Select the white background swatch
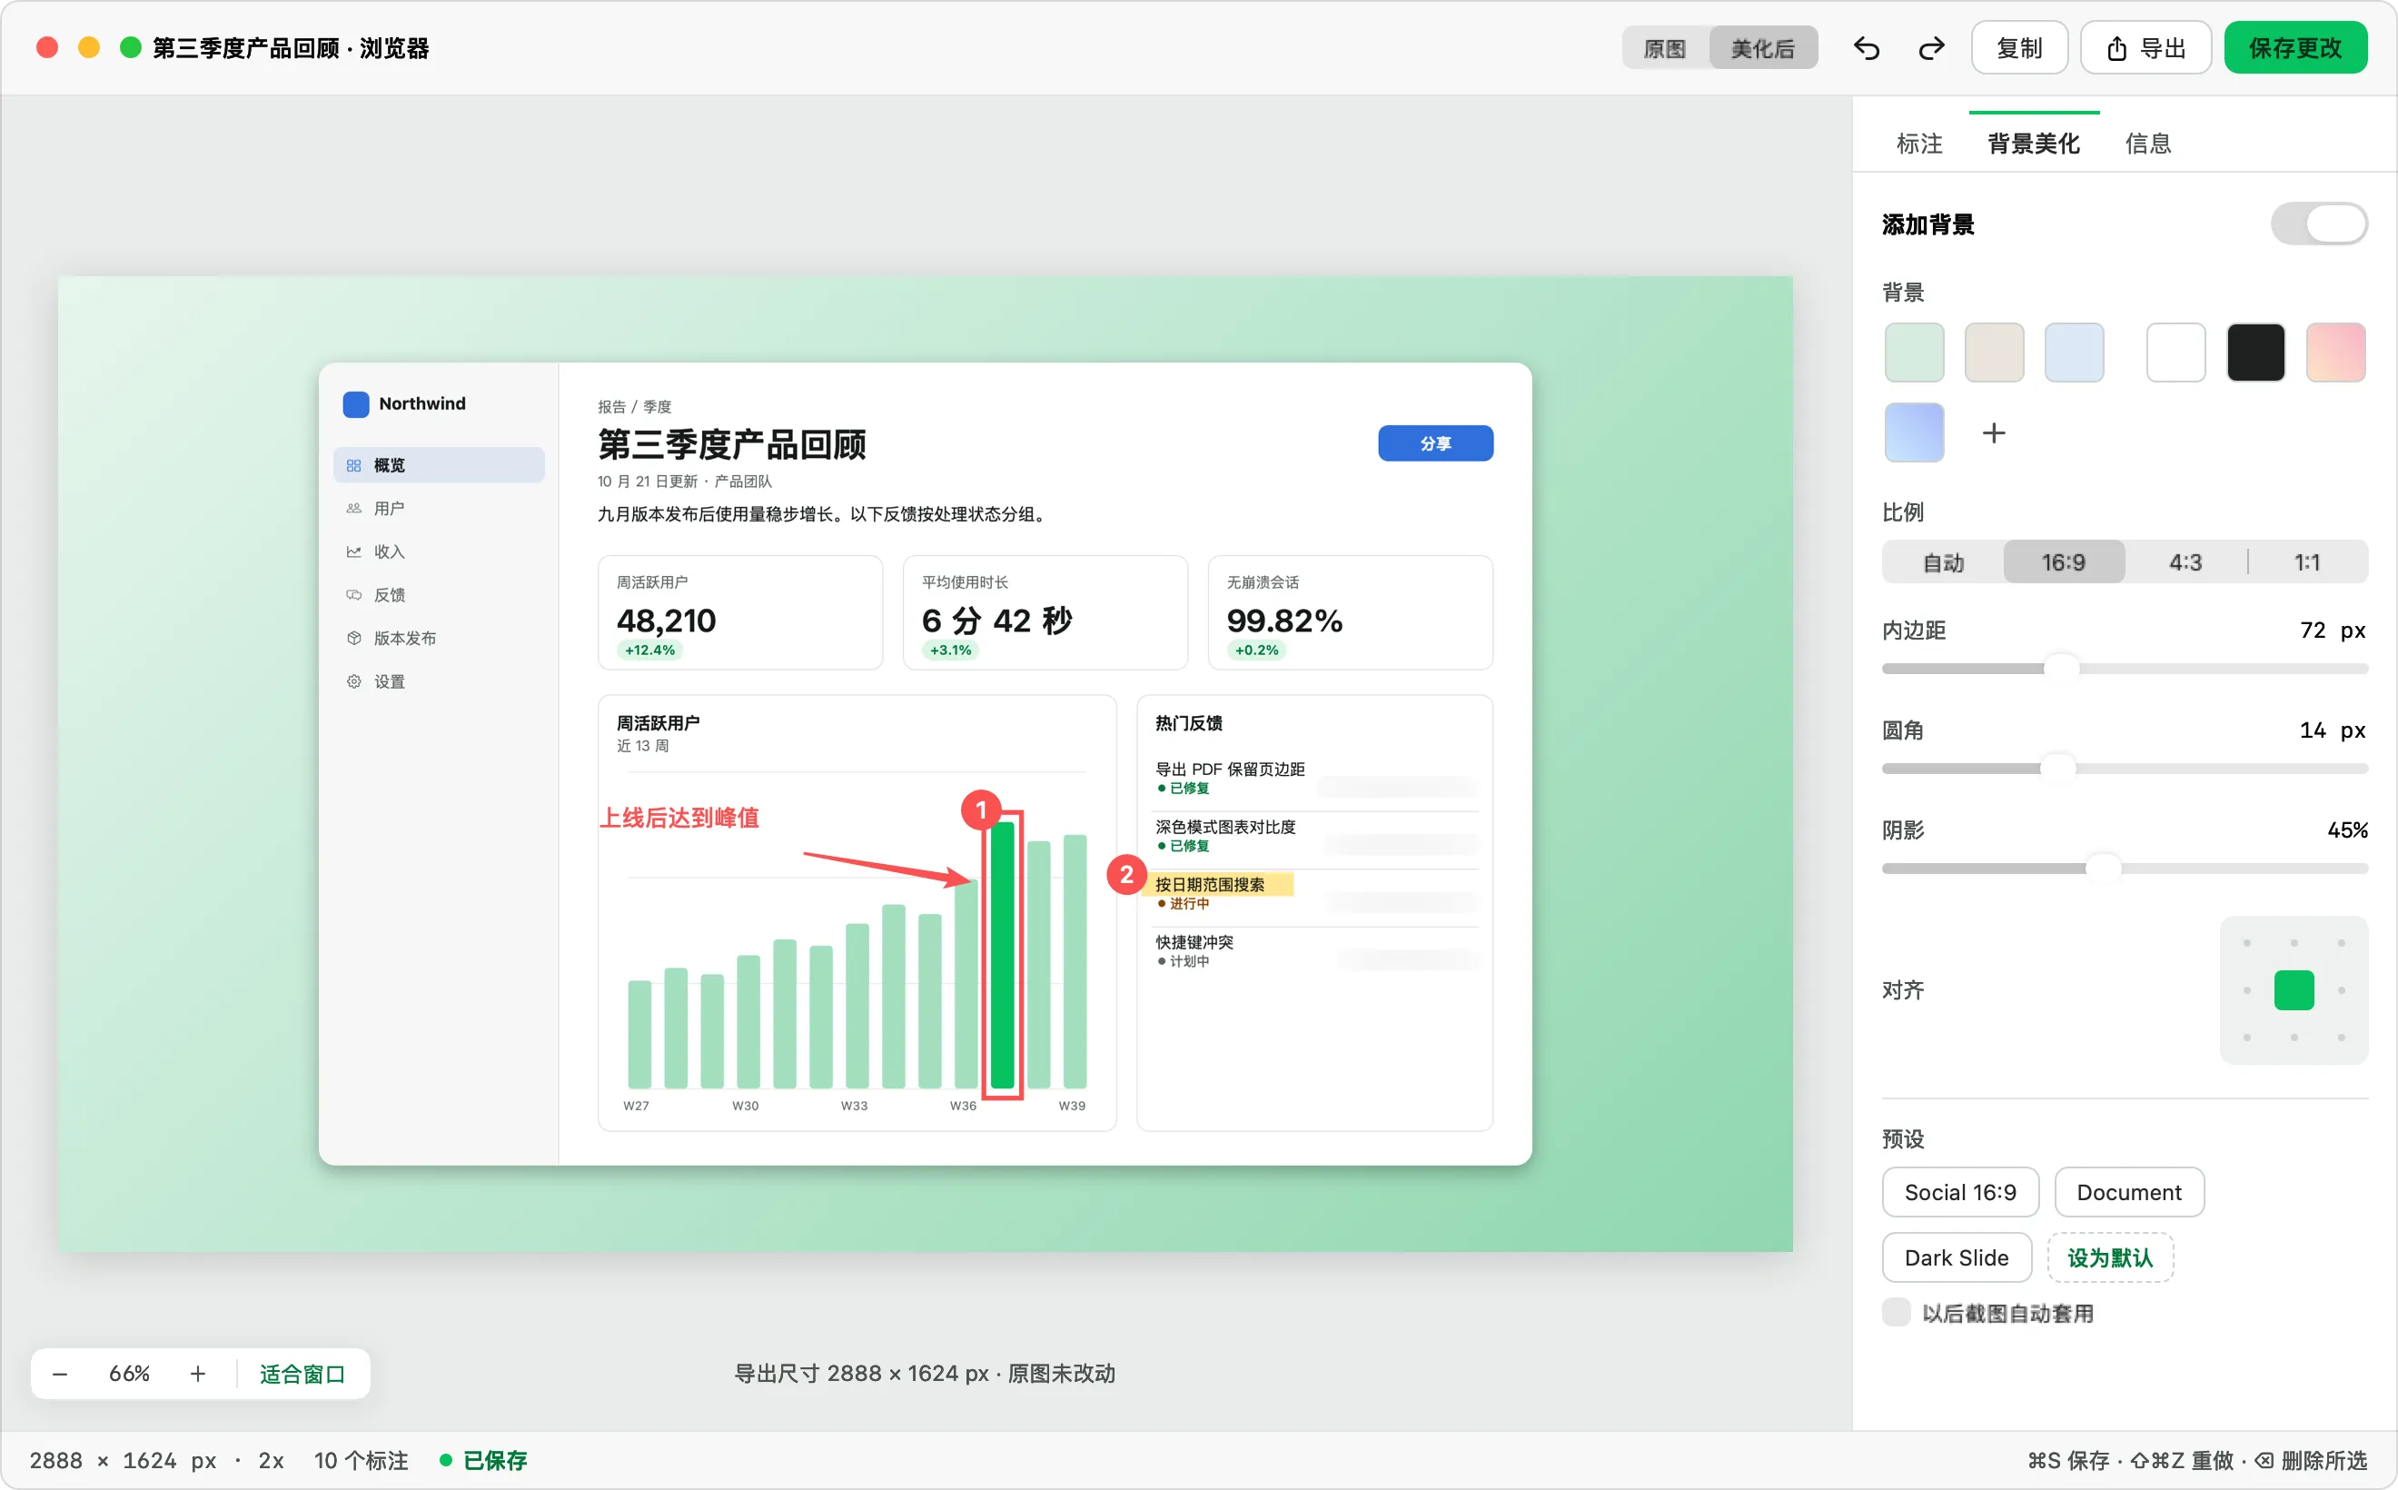 [x=2175, y=352]
